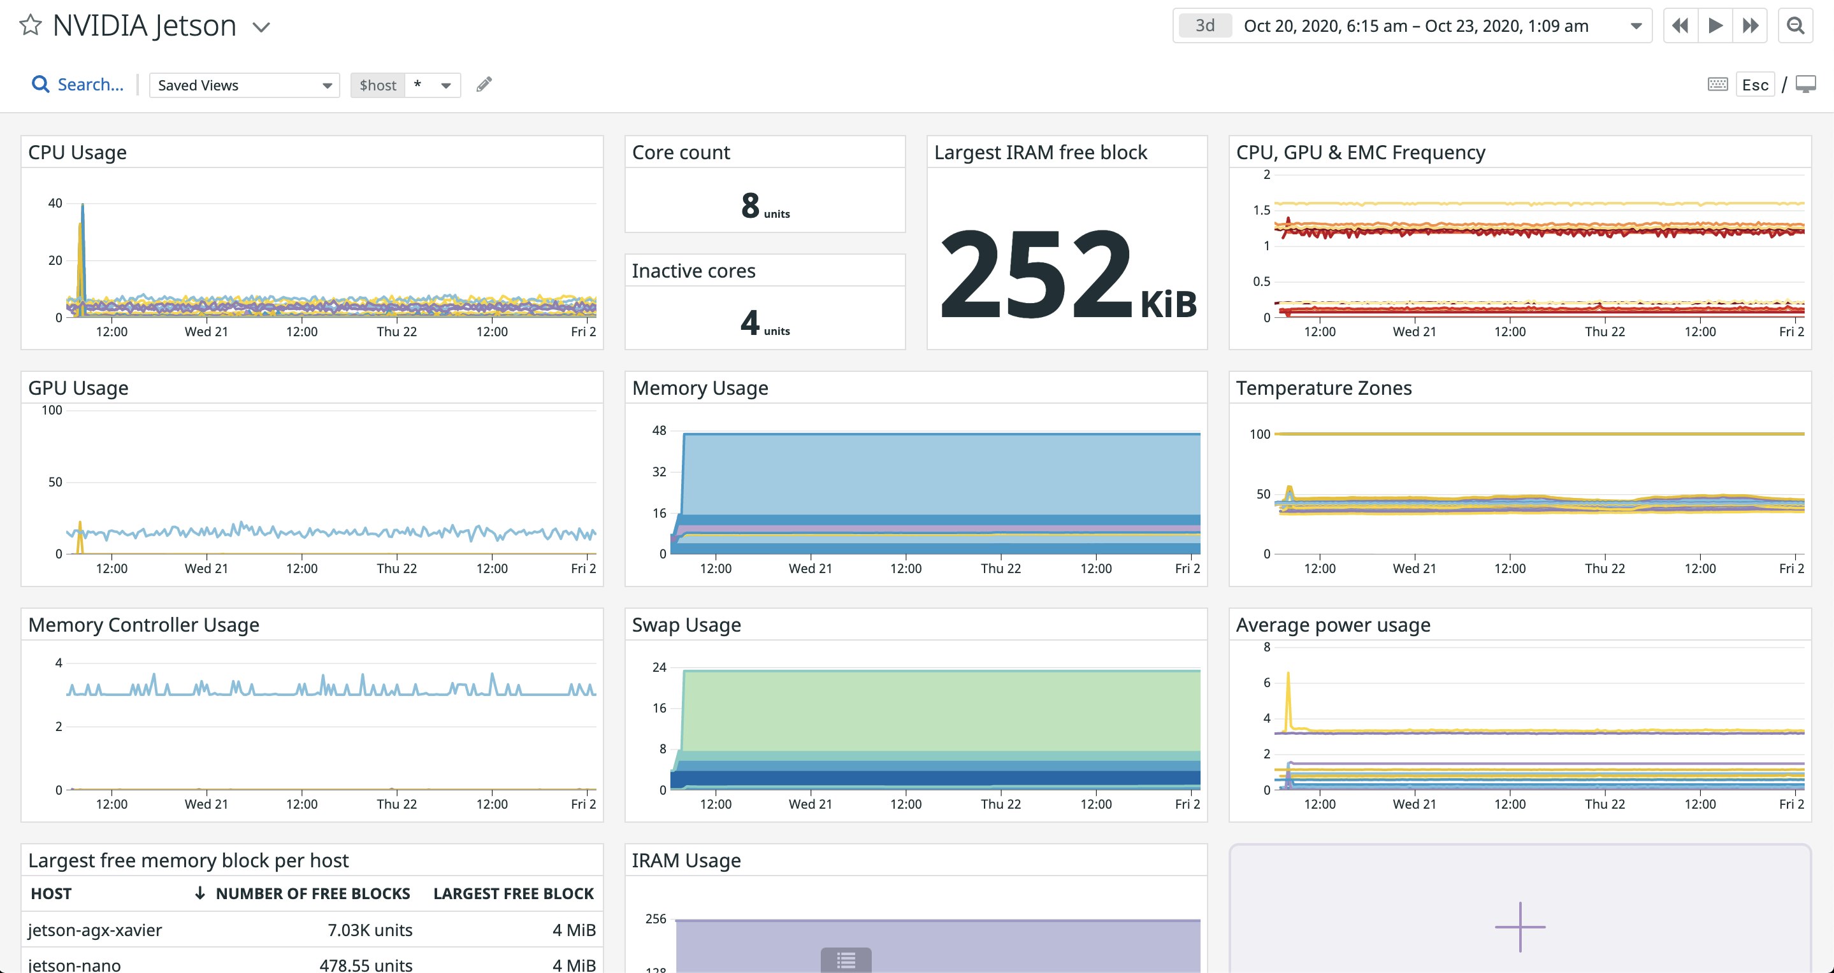Open the date range picker dropdown
This screenshot has height=973, width=1834.
pos(1638,25)
